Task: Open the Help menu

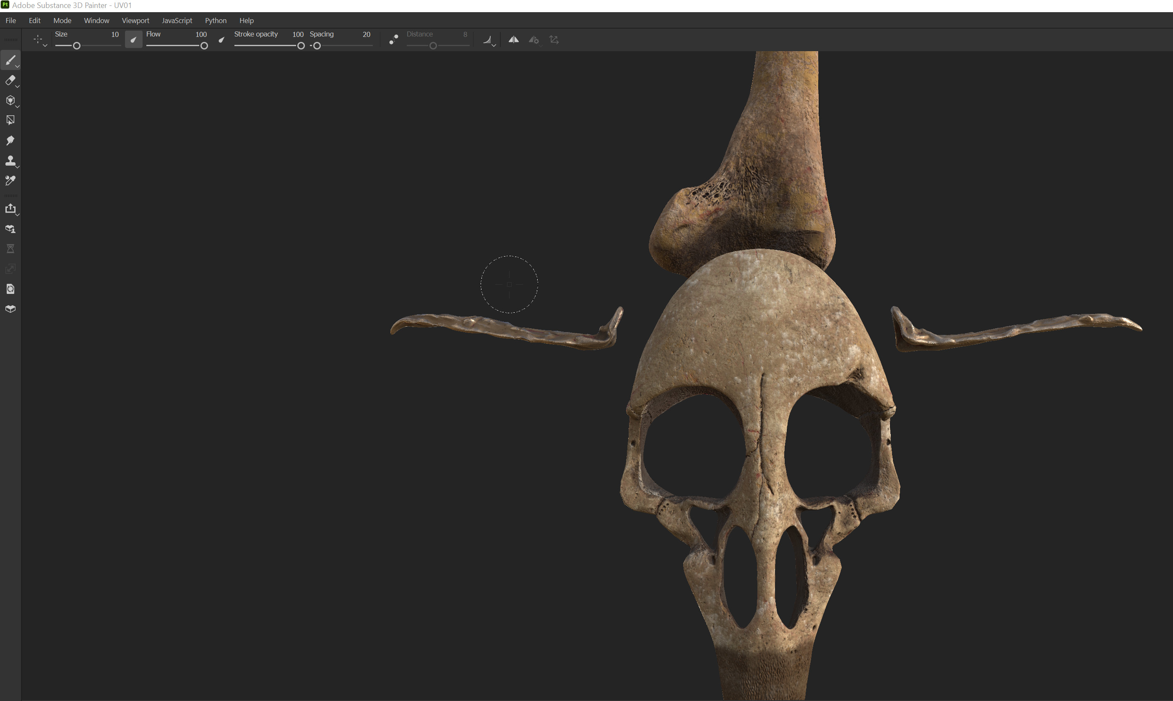Action: click(247, 20)
